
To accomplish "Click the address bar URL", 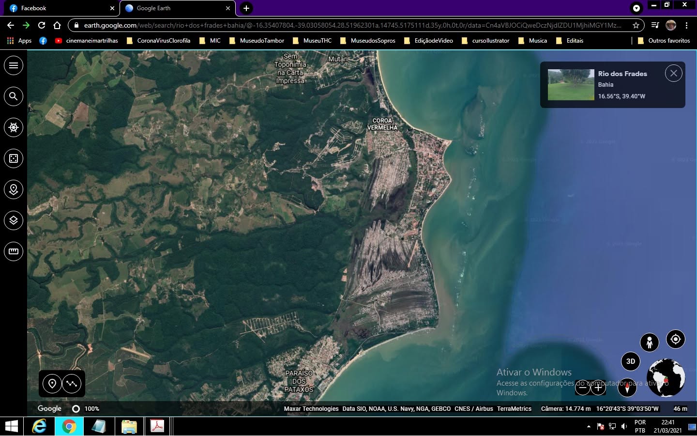I will 352,25.
